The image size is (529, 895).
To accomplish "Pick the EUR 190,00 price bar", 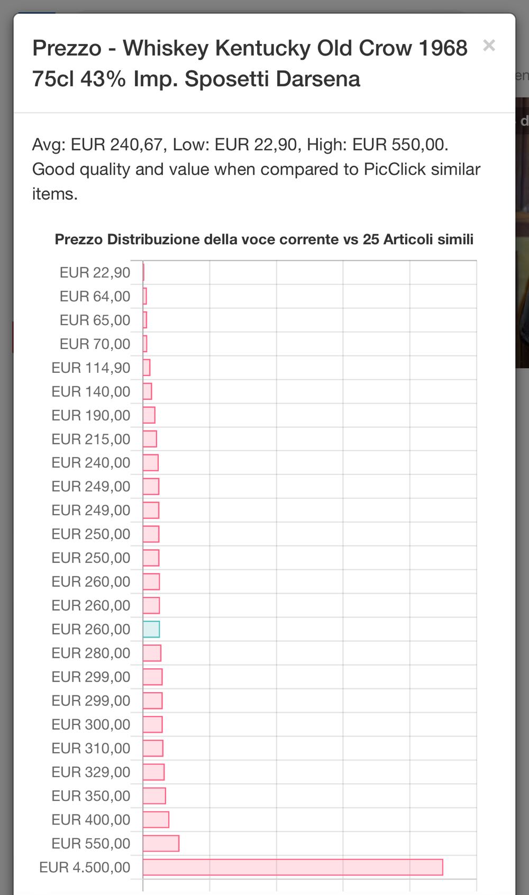I will tap(149, 415).
